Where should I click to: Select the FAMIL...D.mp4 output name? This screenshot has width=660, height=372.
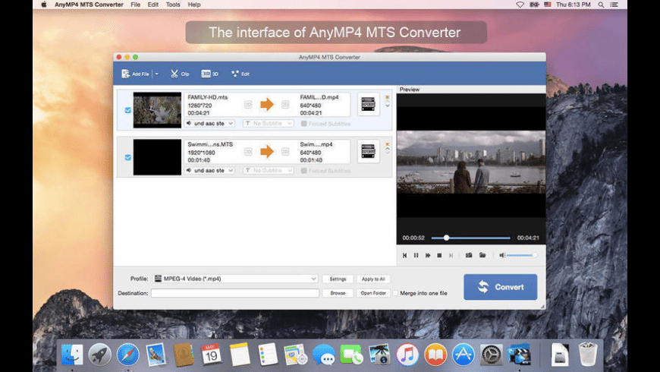coord(319,97)
